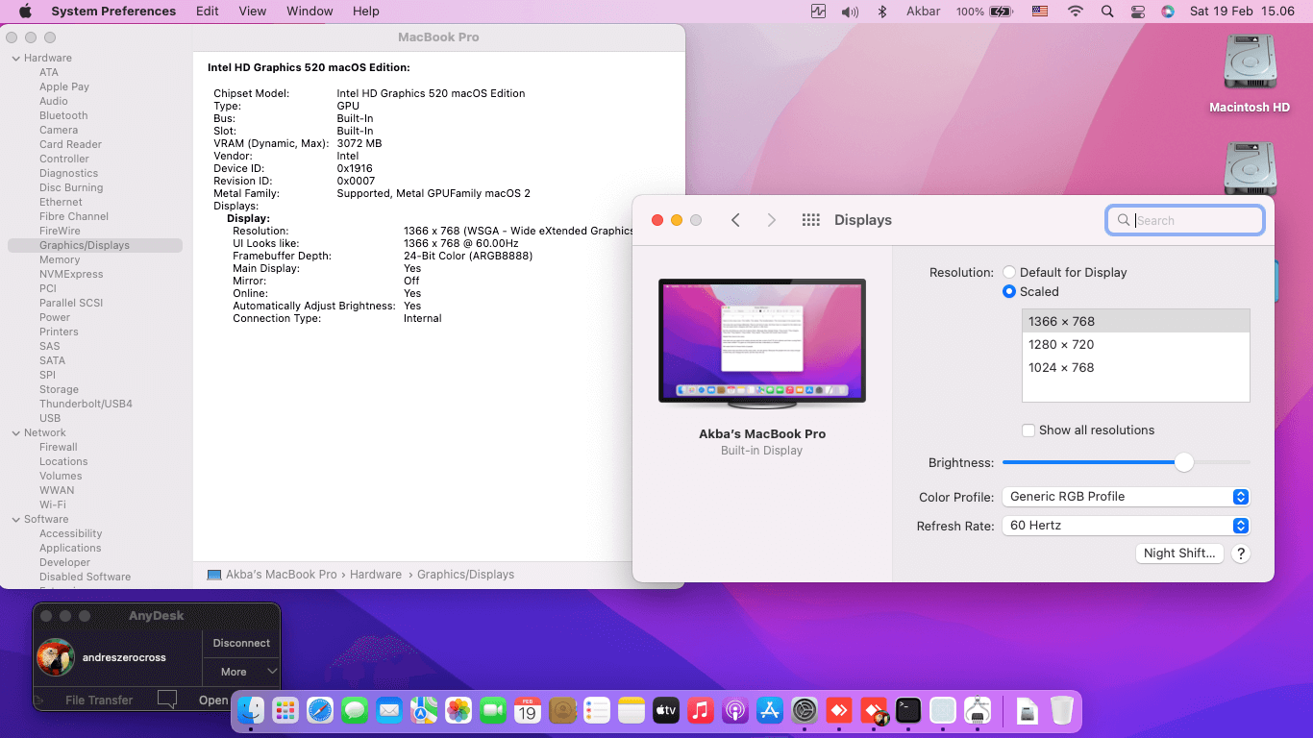The width and height of the screenshot is (1313, 738).
Task: Open the chat icon in the AnyDesk window
Action: tap(167, 700)
